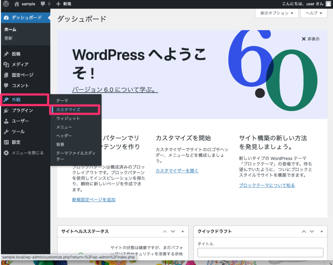333x265 pixels.
Task: Click the ダッシュボード menu label
Action: click(27, 18)
